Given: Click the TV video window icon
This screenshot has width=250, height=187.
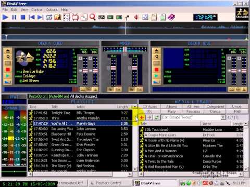Looking at the screenshot, I should click(x=75, y=17).
